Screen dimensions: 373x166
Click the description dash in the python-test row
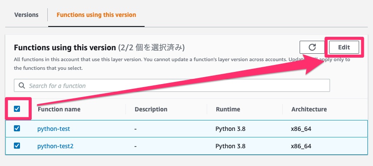click(135, 130)
